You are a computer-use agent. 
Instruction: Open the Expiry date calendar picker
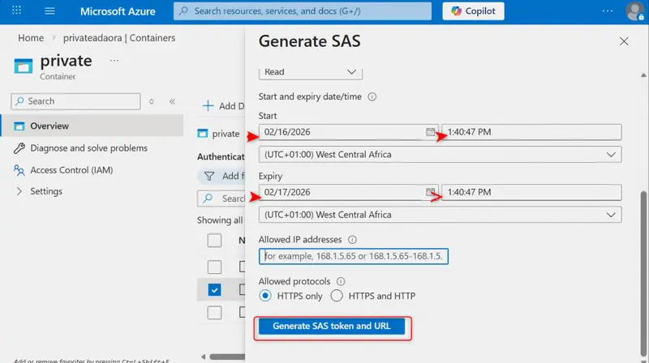431,192
